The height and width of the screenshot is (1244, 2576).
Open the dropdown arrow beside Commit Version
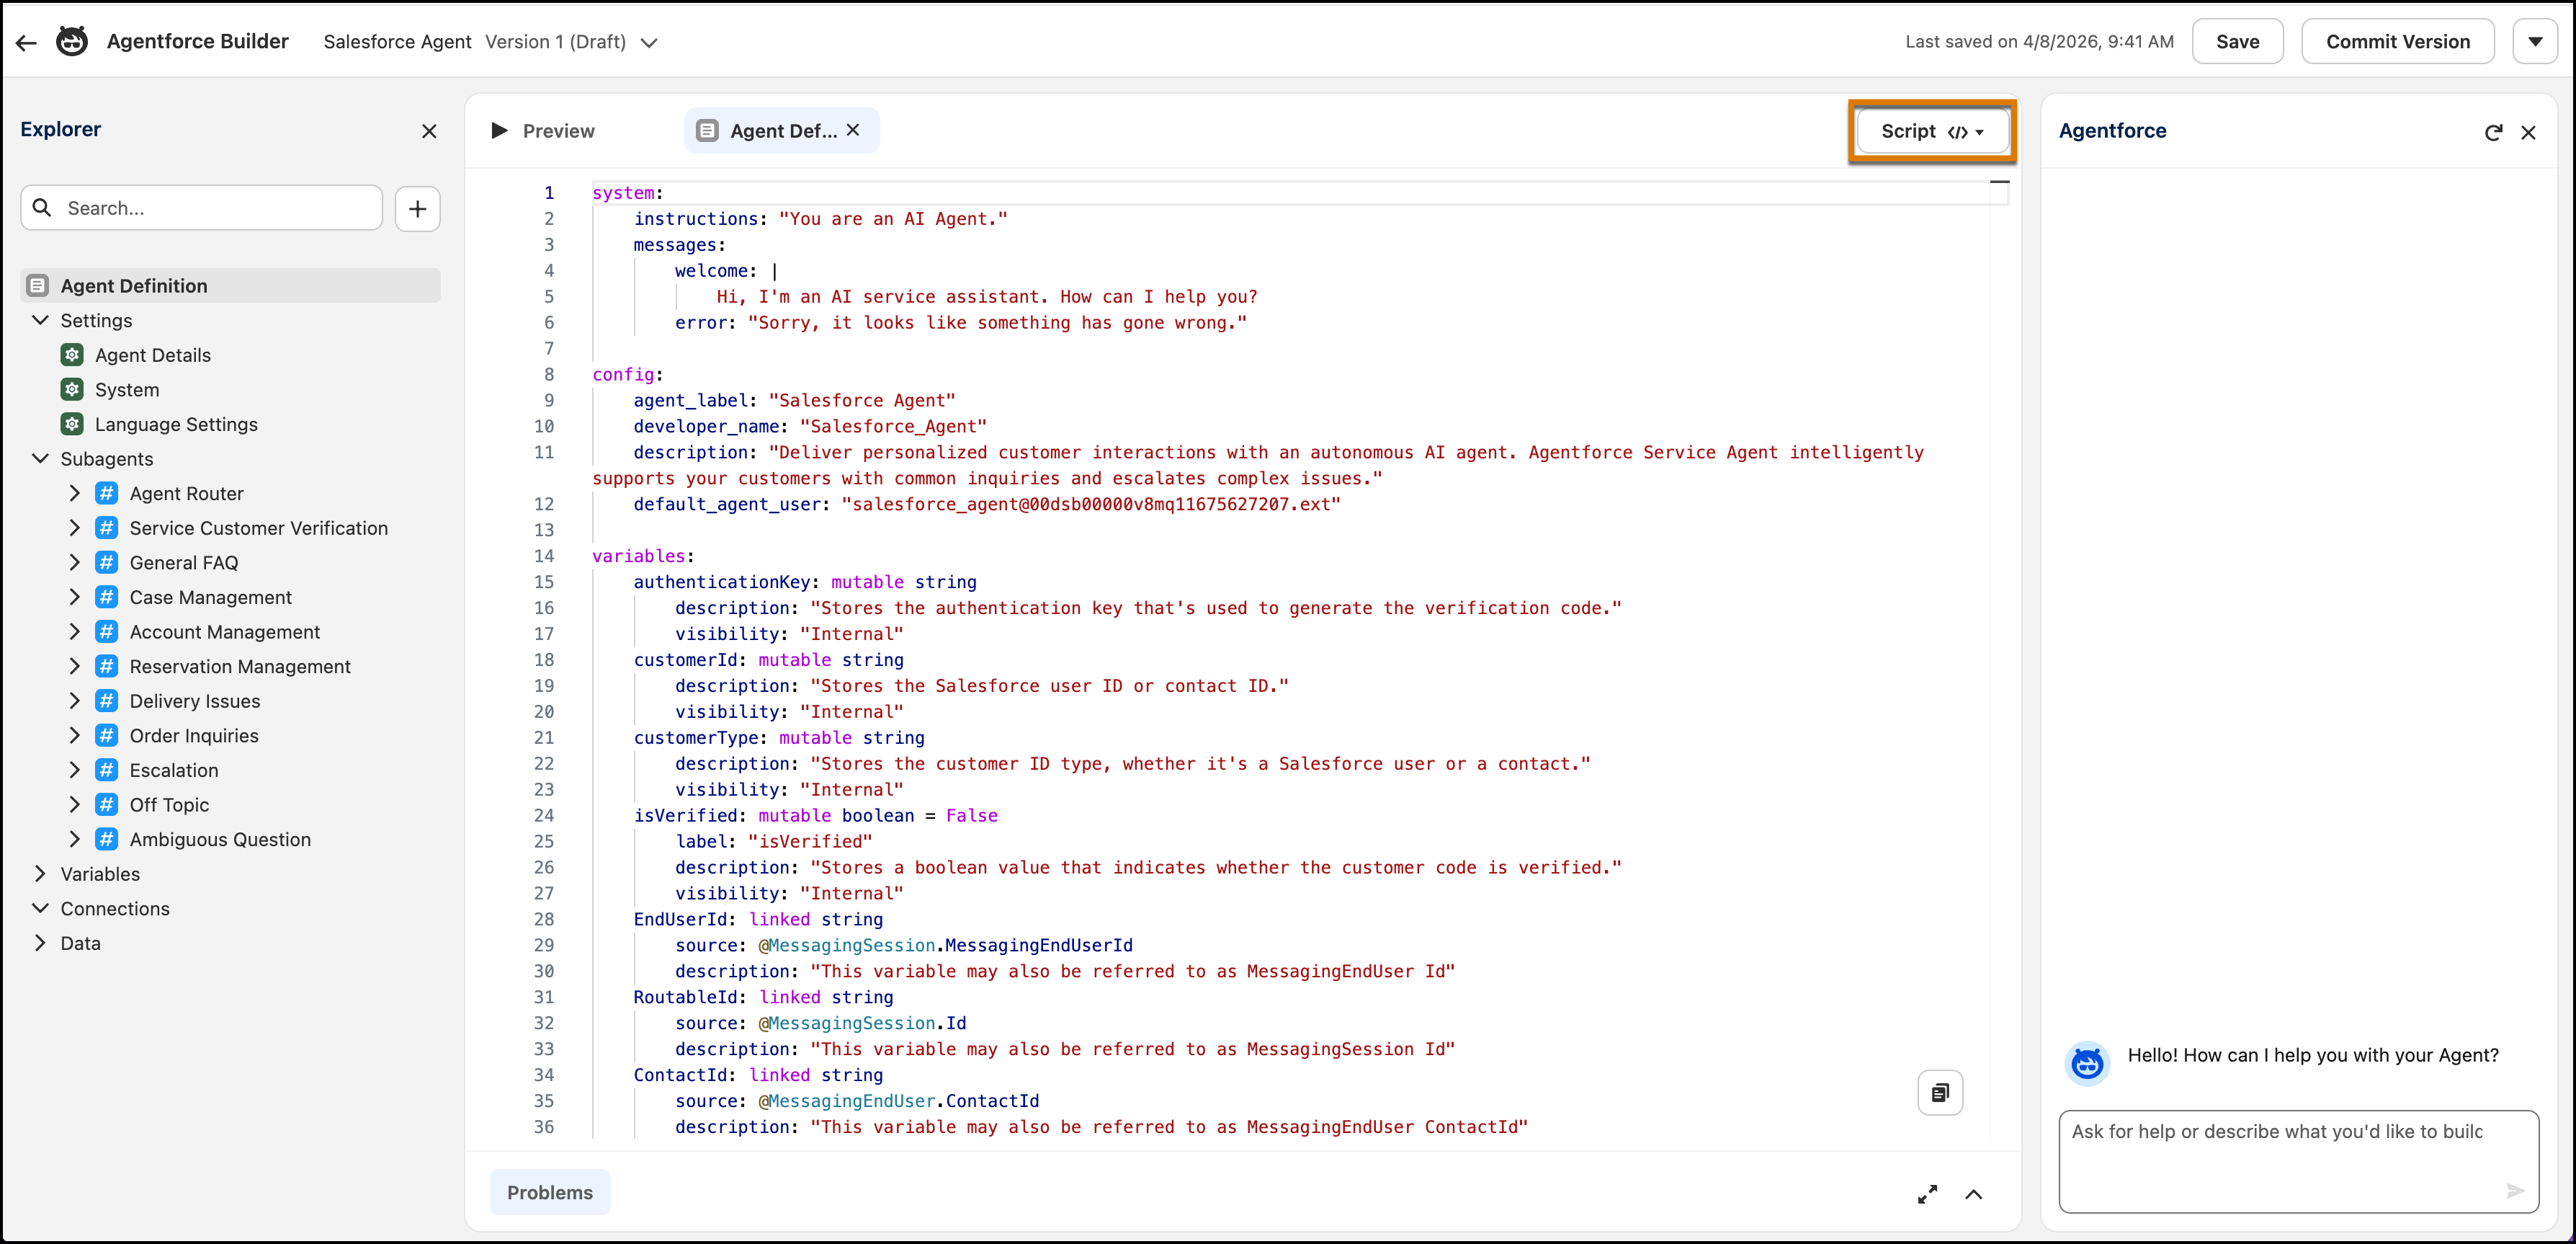tap(2535, 41)
